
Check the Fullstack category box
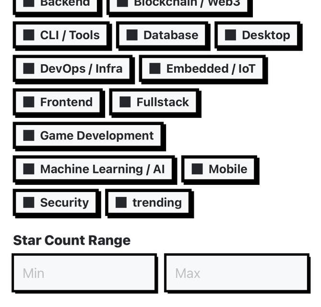pyautogui.click(x=125, y=102)
